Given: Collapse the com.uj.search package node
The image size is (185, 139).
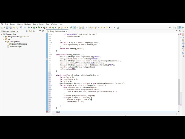Looking at the screenshot, I should pos(6,42).
